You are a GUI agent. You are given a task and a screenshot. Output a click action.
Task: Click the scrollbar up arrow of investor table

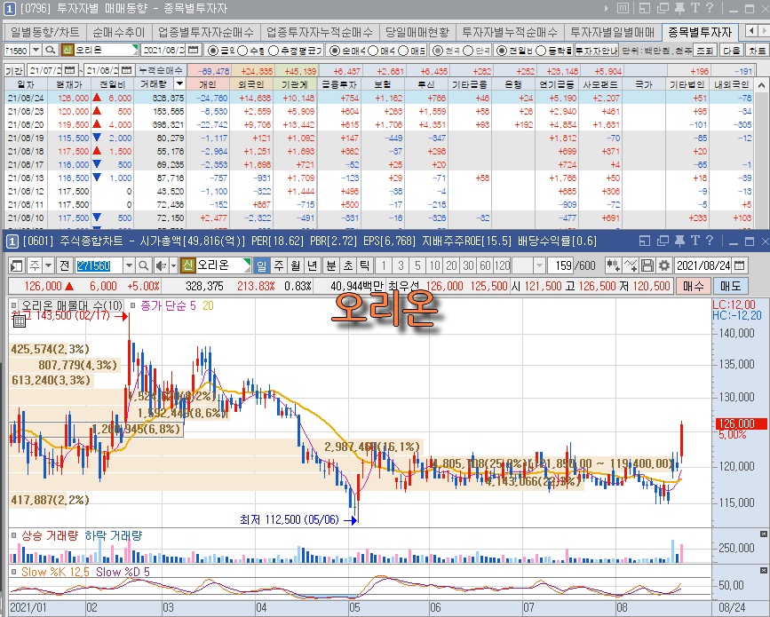[x=762, y=84]
